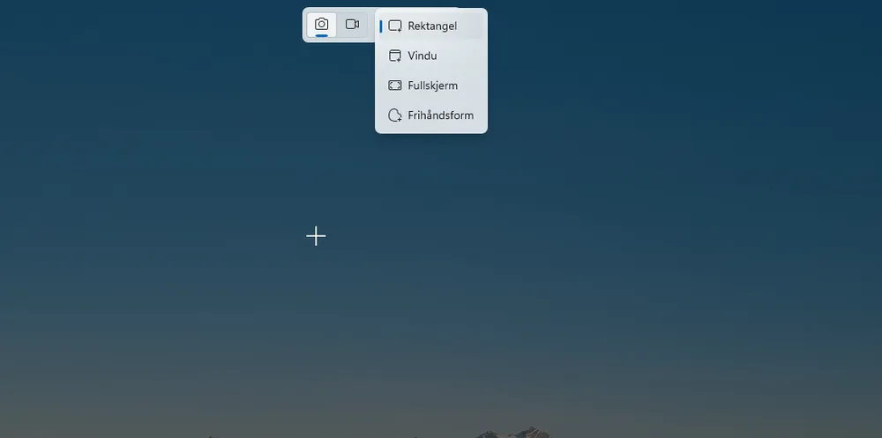
Task: Click toolbar gap right of video button
Action: (370, 24)
